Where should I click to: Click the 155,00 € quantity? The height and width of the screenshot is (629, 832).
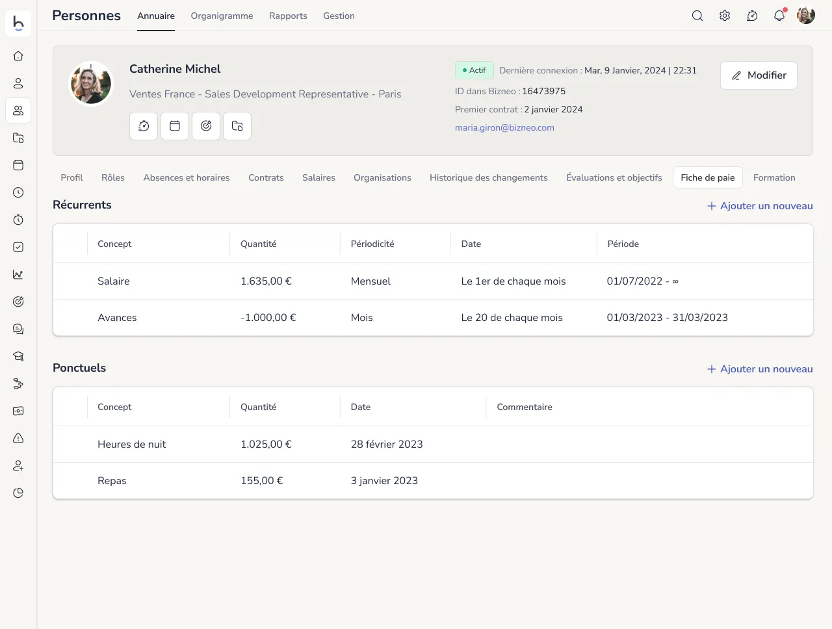pos(262,481)
